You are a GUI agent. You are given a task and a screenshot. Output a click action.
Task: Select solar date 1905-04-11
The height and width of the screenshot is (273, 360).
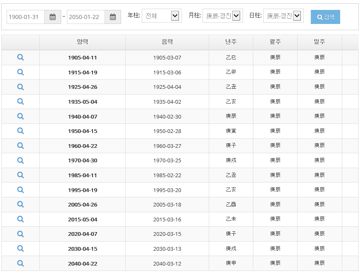click(x=82, y=57)
